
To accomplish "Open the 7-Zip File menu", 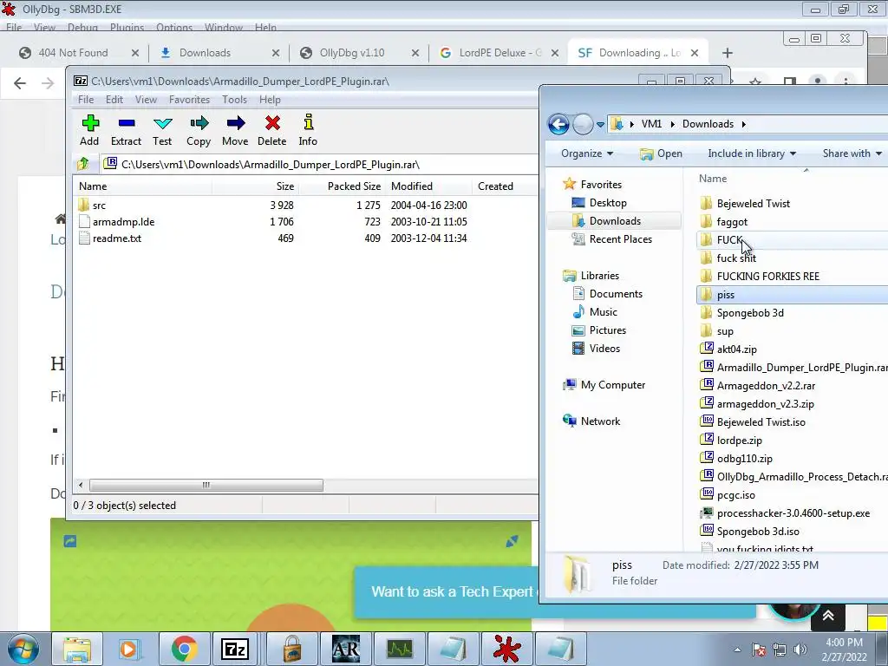I will pyautogui.click(x=86, y=100).
